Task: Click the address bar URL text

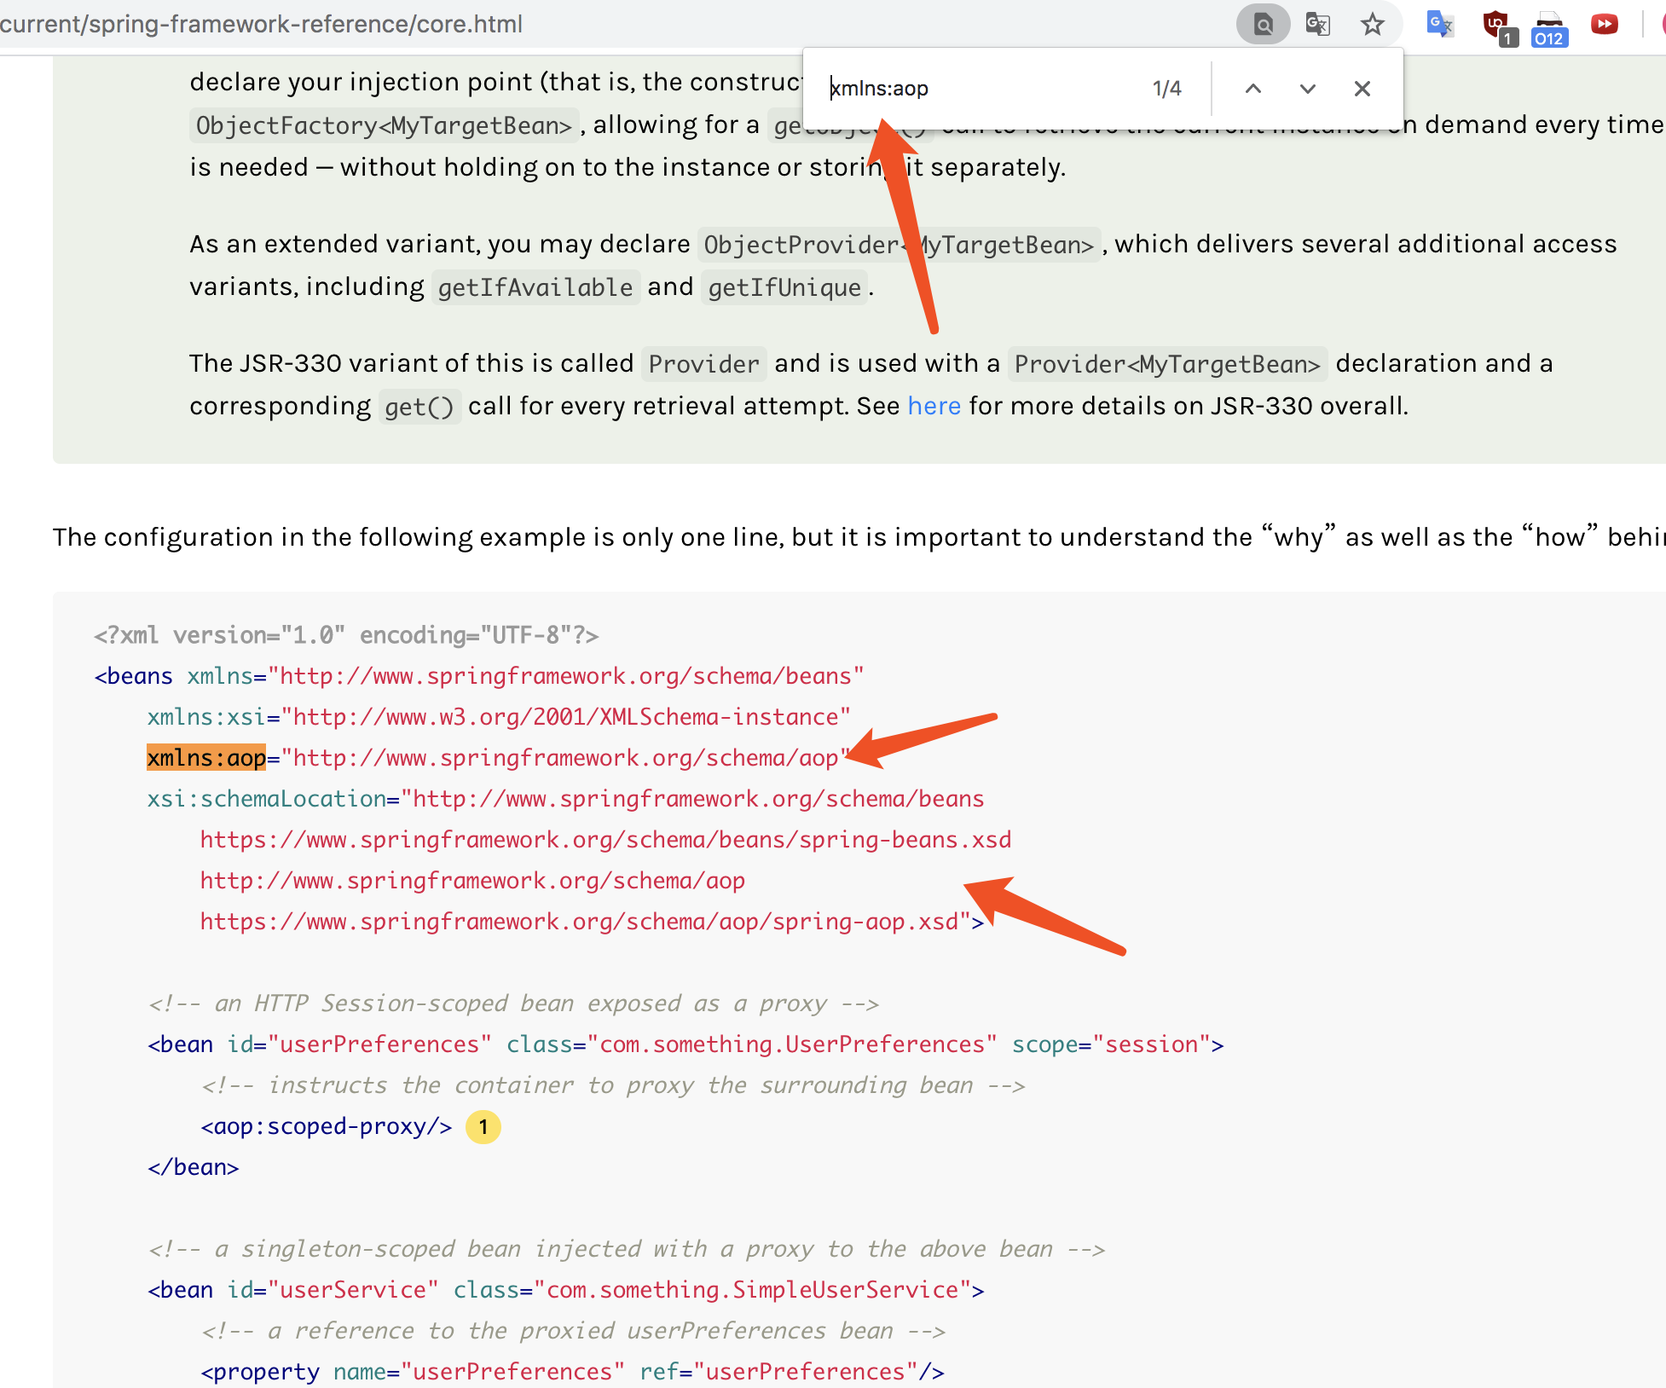Action: coord(261,24)
